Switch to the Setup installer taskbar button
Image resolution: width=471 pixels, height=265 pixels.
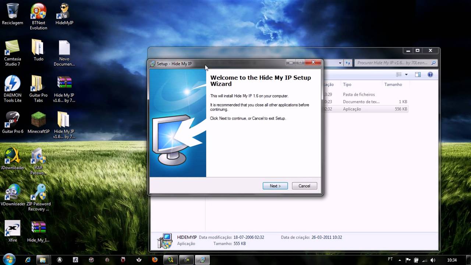click(202, 259)
